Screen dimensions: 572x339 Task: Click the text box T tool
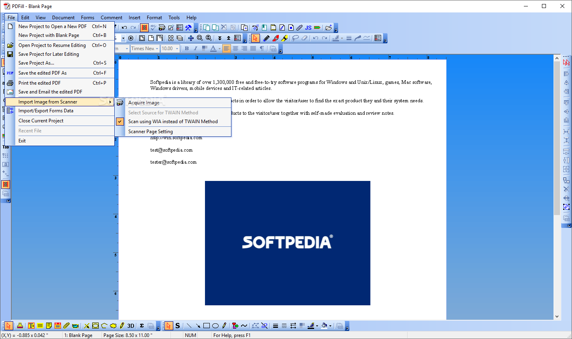(x=31, y=326)
